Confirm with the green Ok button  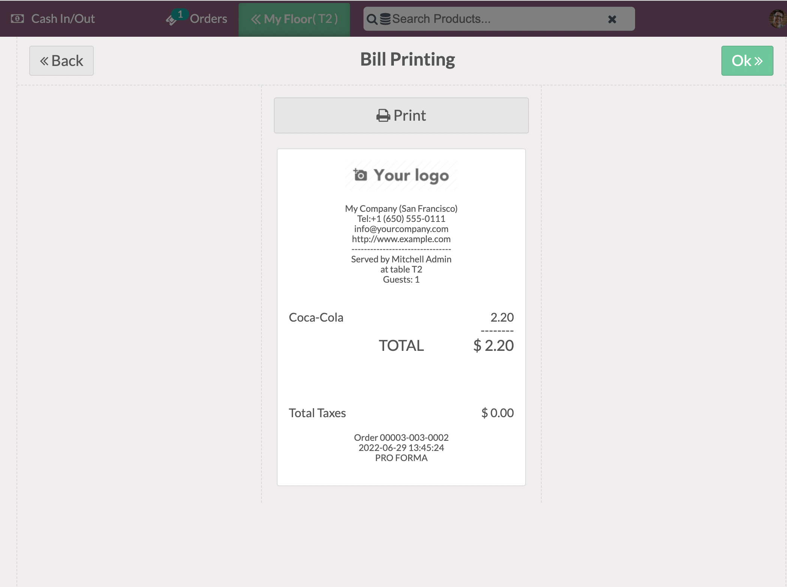click(747, 61)
